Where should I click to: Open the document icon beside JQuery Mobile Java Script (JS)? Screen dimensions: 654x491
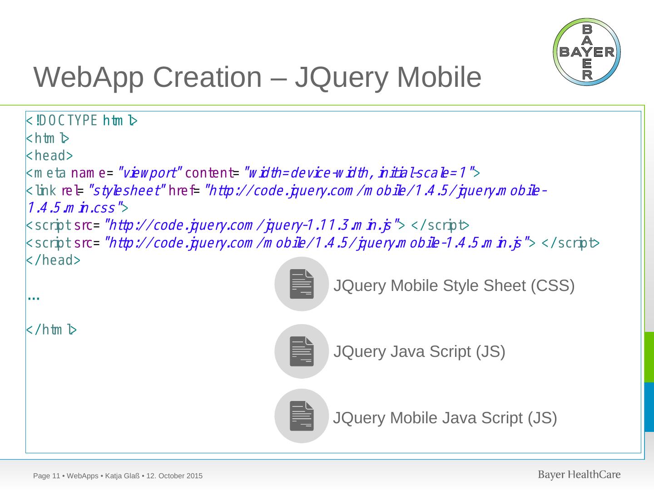(x=302, y=416)
